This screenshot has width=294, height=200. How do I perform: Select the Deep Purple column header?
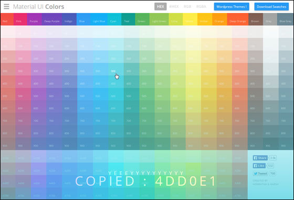click(x=52, y=19)
